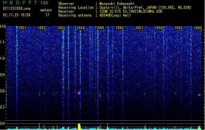Click the 'Receiving Location' field label

[x=76, y=7]
